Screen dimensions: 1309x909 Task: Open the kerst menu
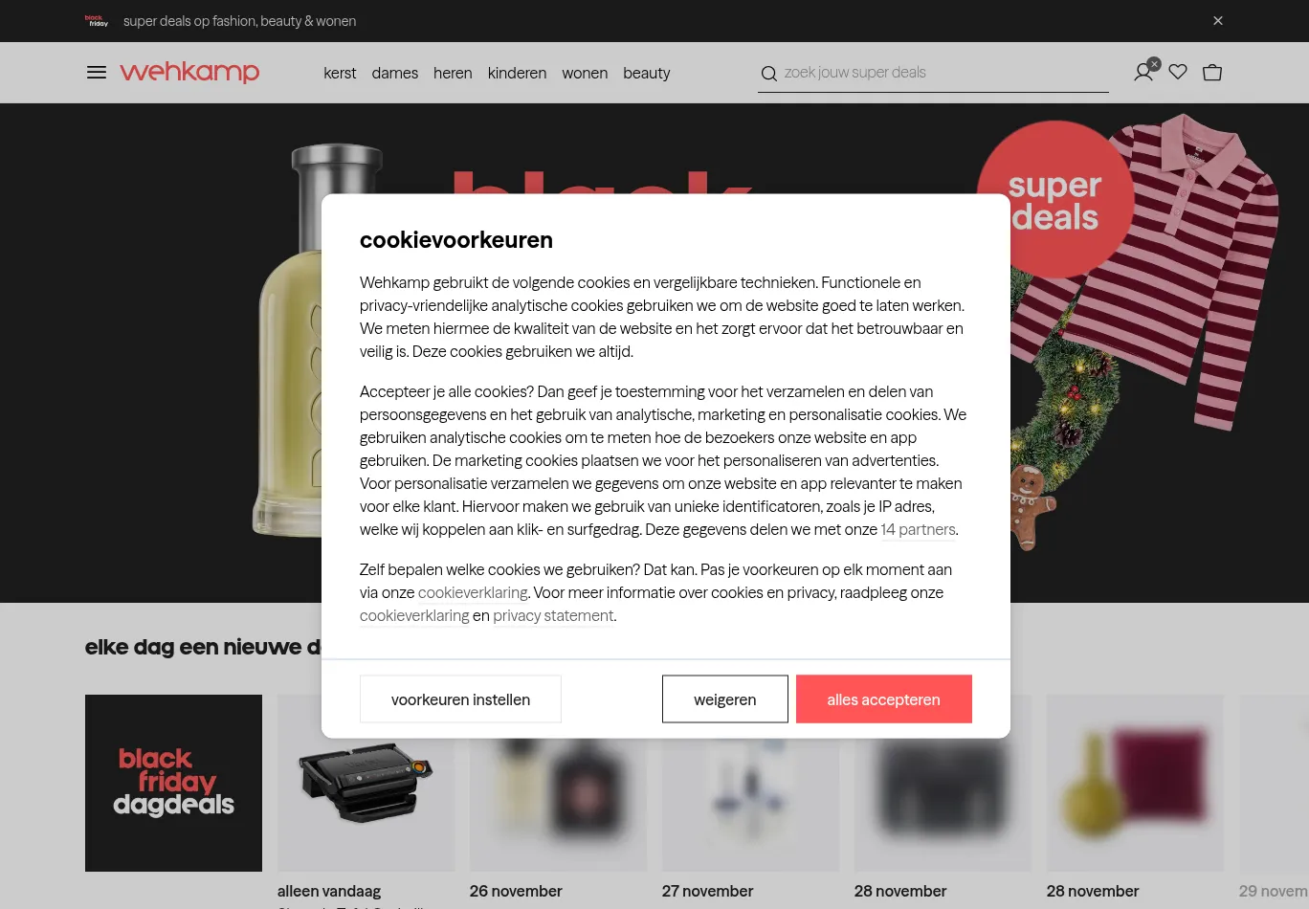(340, 73)
